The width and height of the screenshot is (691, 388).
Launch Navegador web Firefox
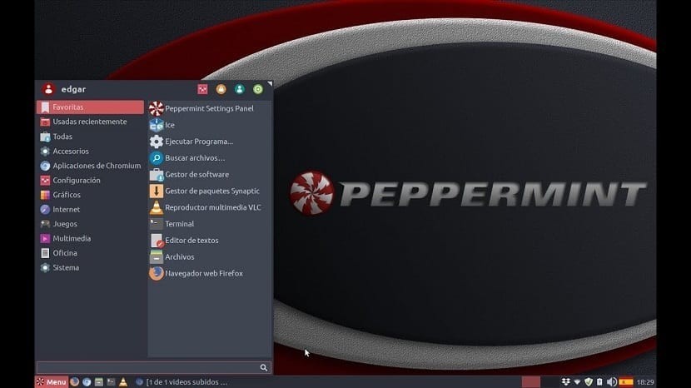pyautogui.click(x=203, y=273)
